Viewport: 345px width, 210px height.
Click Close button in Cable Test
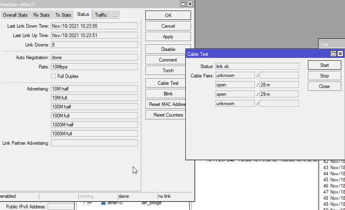[x=324, y=86]
